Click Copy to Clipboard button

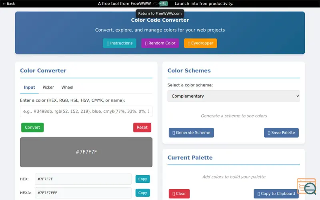pyautogui.click(x=276, y=194)
